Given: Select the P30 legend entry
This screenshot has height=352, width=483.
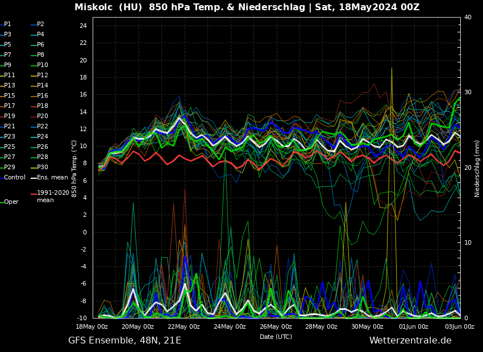Looking at the screenshot, I should coord(43,167).
